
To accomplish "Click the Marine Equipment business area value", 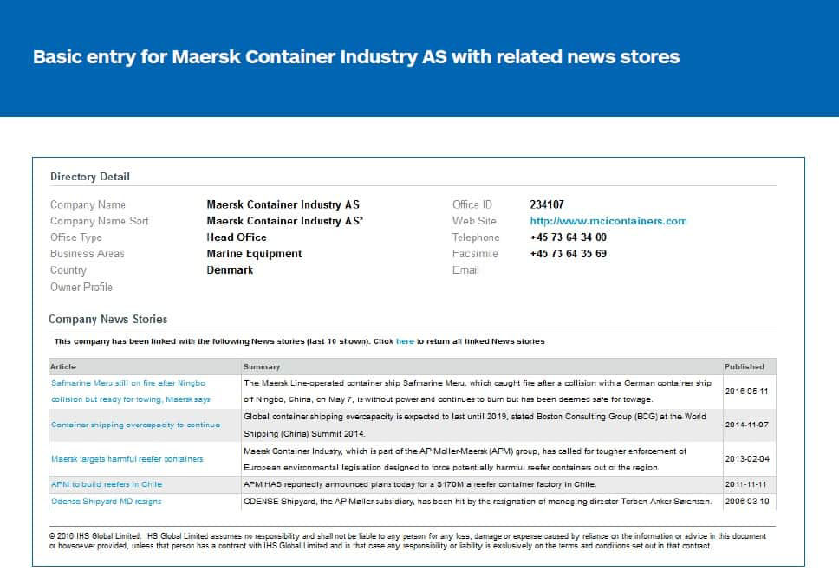I will [x=254, y=254].
